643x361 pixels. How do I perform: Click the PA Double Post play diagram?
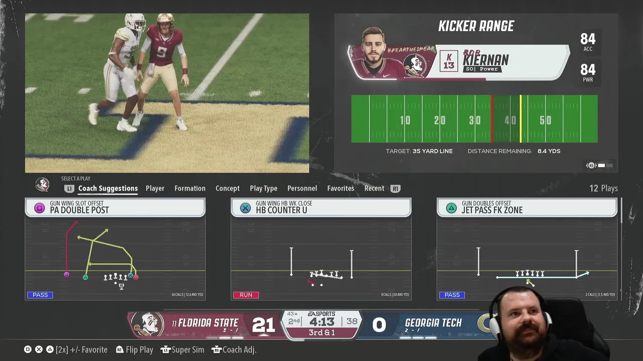coord(115,259)
